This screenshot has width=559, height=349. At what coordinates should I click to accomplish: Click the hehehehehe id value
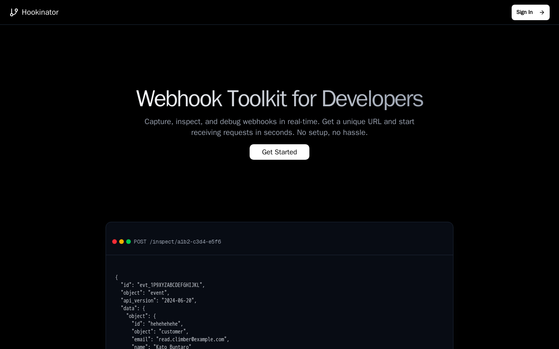pyautogui.click(x=165, y=324)
